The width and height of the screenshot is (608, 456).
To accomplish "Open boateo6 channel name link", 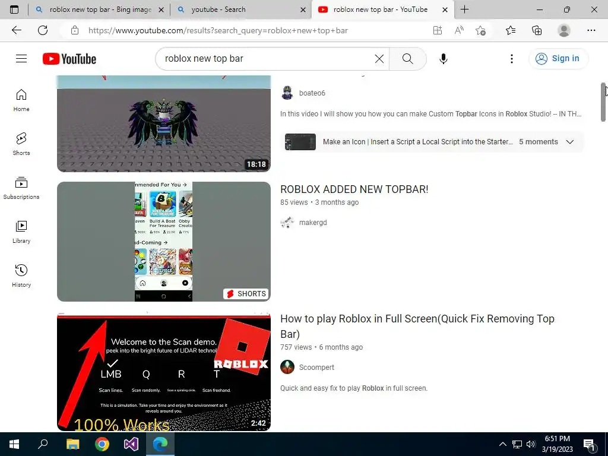I will 312,93.
